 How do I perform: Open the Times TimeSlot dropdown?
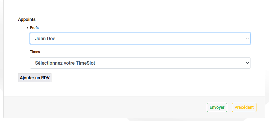(140, 63)
